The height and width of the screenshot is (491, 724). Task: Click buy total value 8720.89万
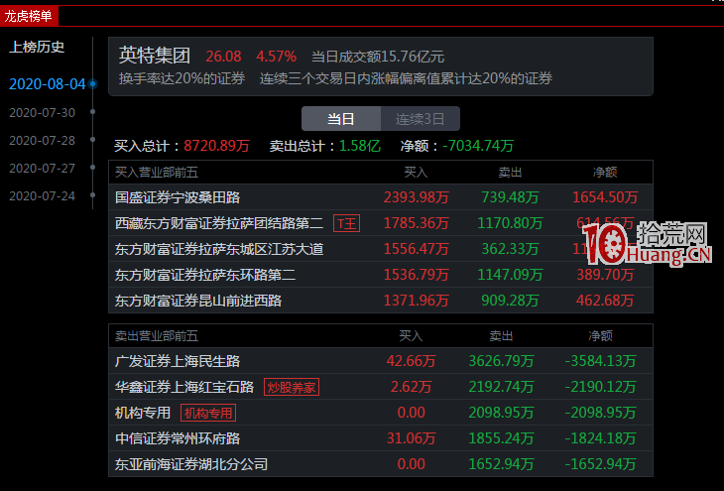216,146
